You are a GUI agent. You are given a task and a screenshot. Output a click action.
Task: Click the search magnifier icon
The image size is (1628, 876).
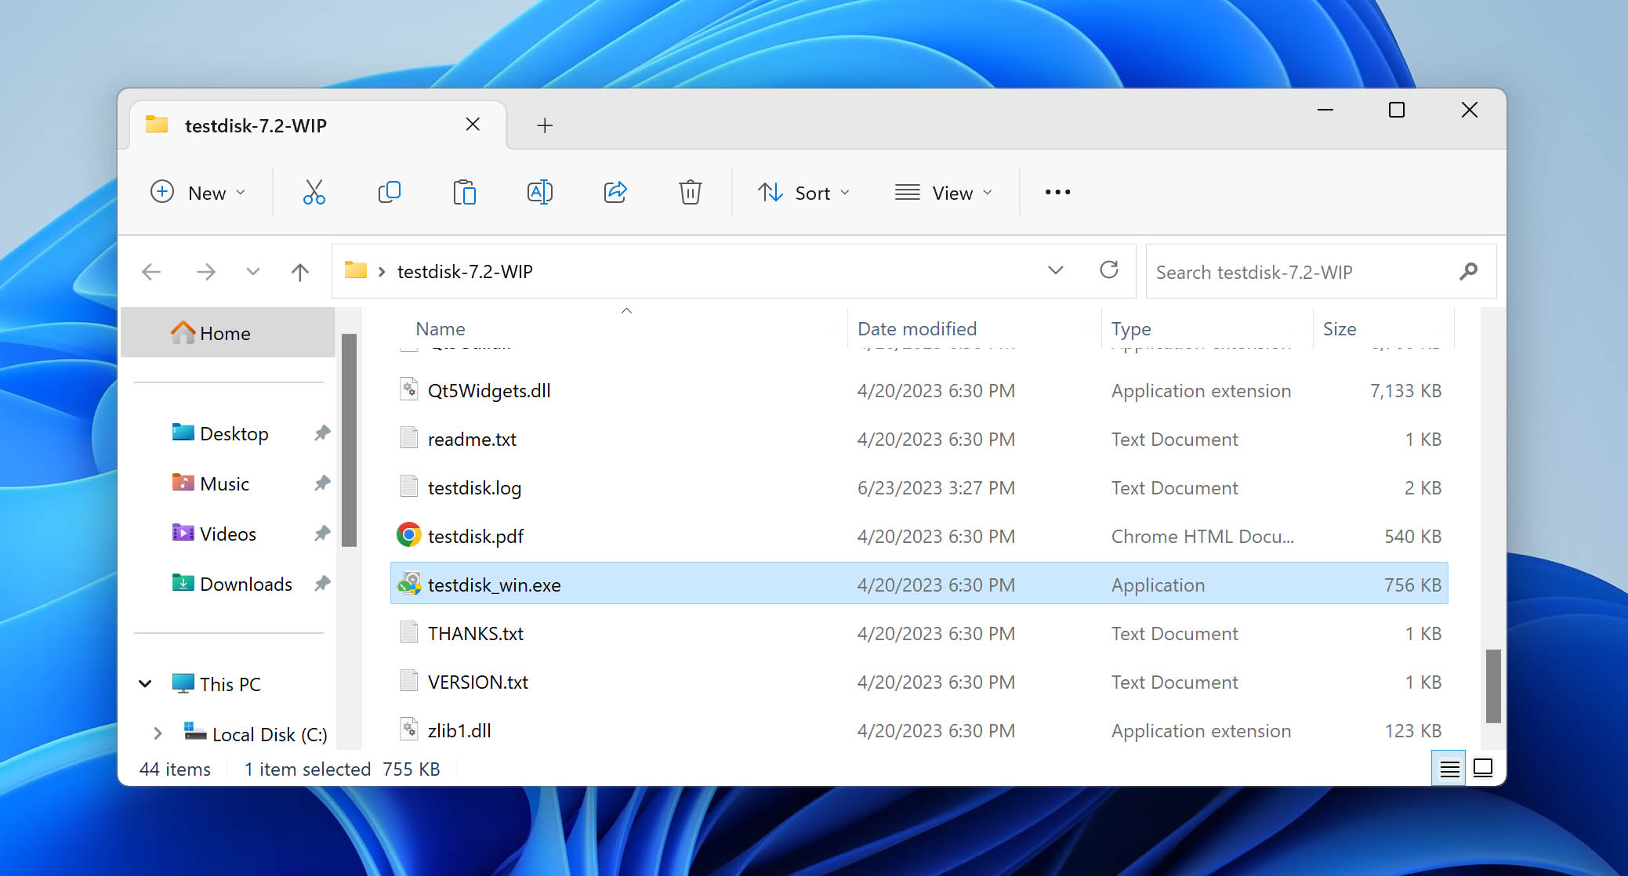1469,271
